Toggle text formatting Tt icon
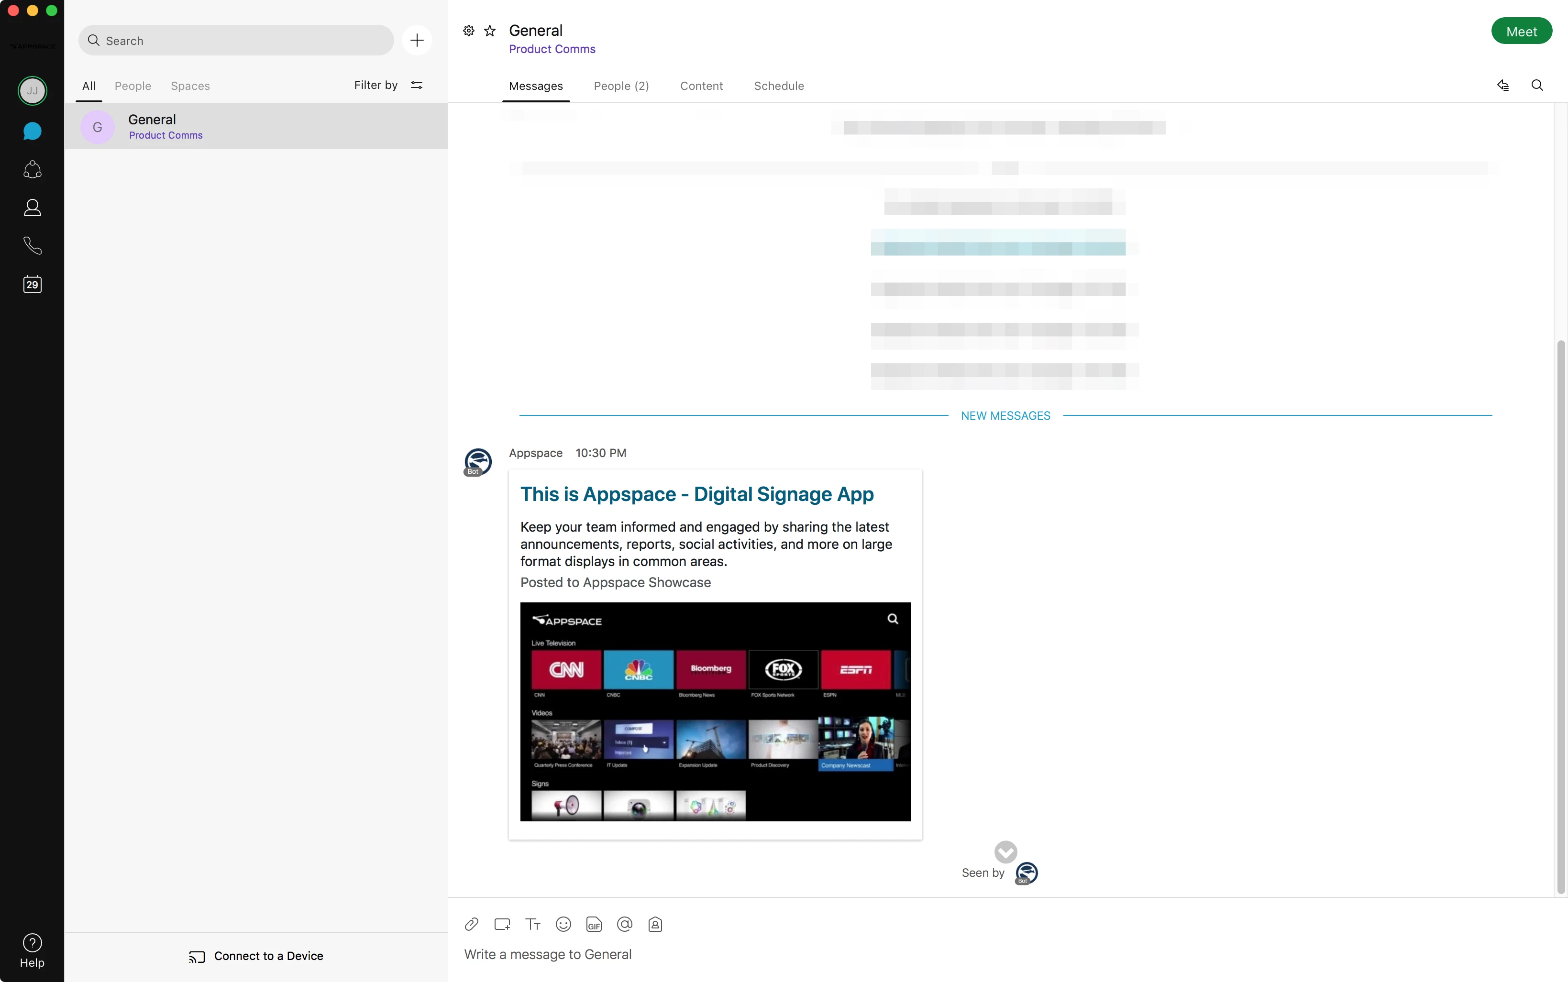1568x982 pixels. pyautogui.click(x=533, y=924)
